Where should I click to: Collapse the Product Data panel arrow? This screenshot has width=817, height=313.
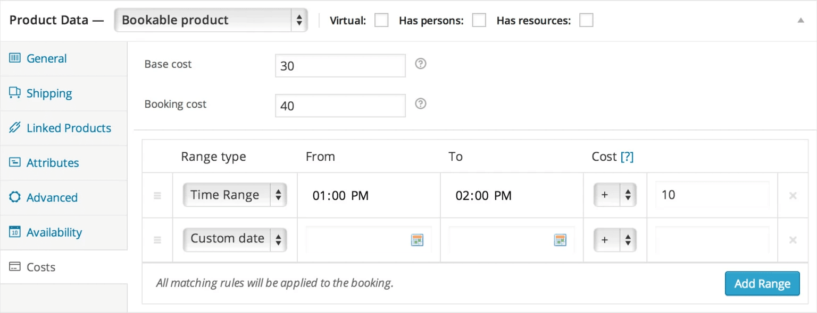801,21
